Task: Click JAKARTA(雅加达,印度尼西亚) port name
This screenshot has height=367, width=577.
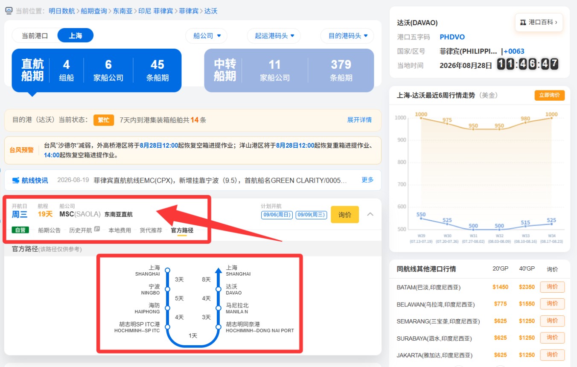Action: point(434,355)
